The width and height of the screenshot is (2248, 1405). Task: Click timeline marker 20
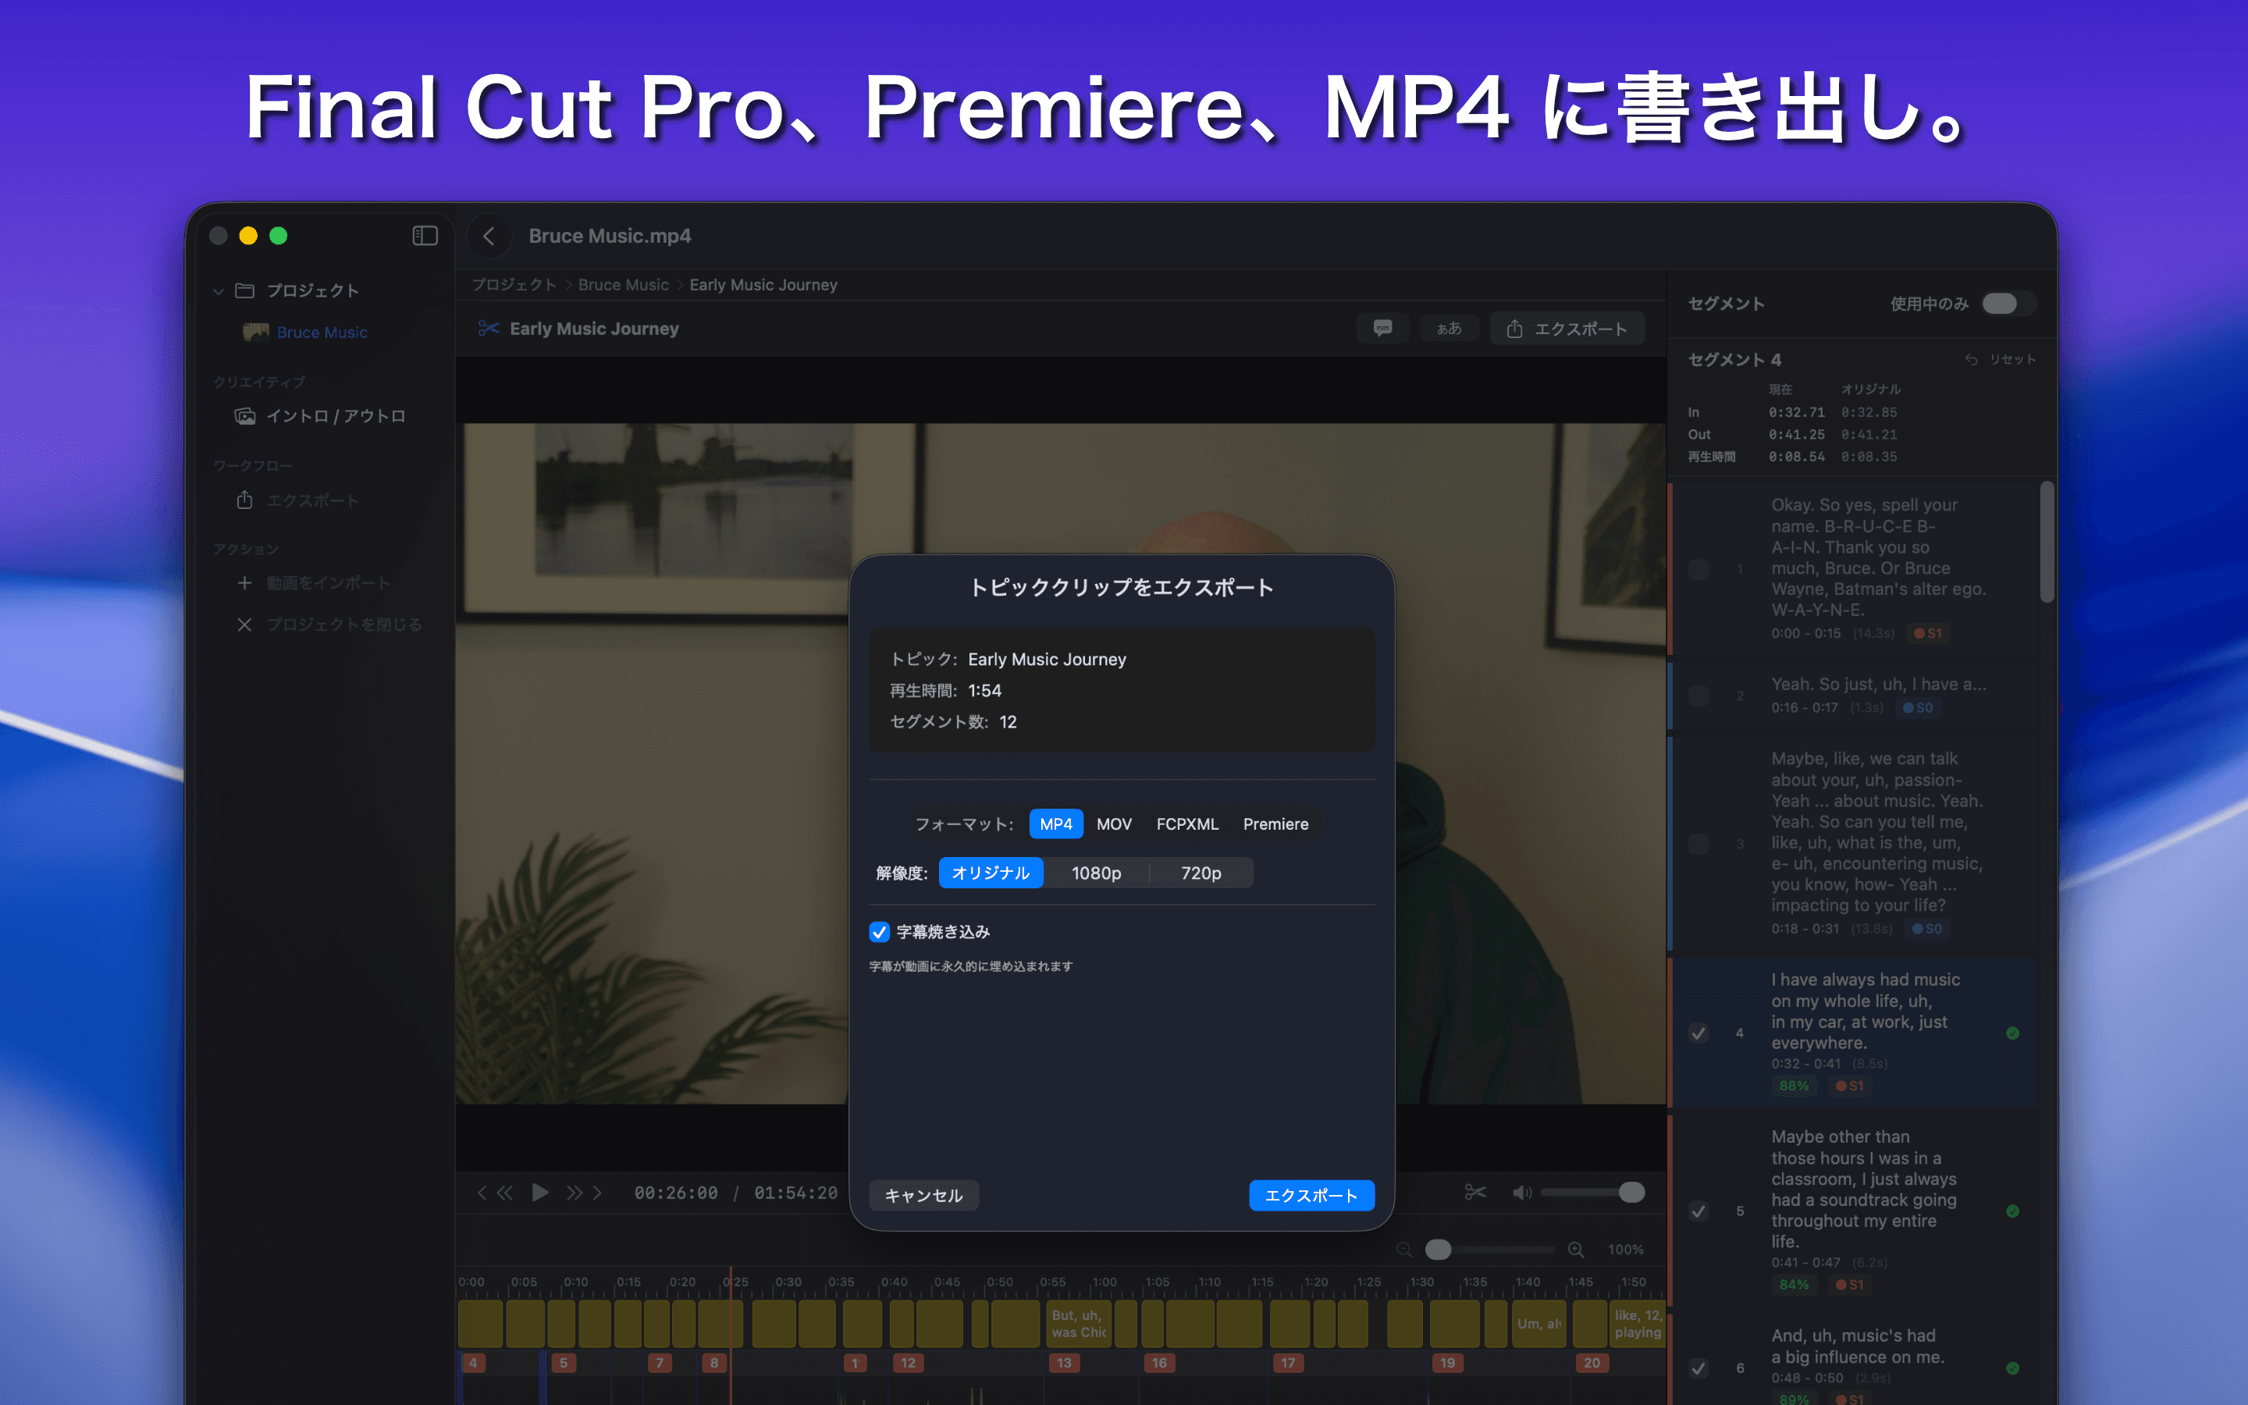pyautogui.click(x=1592, y=1363)
